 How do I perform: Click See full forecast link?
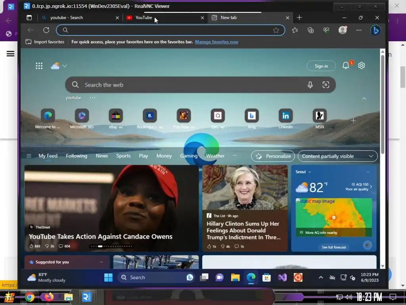[334, 247]
